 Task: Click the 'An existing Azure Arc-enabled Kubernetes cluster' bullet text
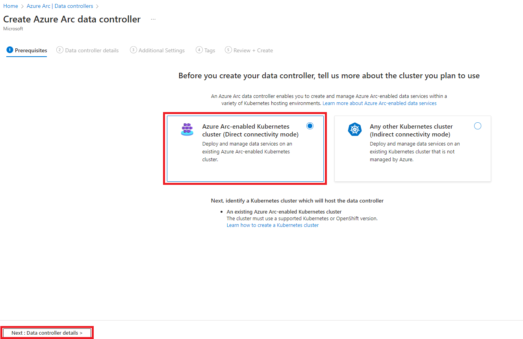[x=284, y=212]
